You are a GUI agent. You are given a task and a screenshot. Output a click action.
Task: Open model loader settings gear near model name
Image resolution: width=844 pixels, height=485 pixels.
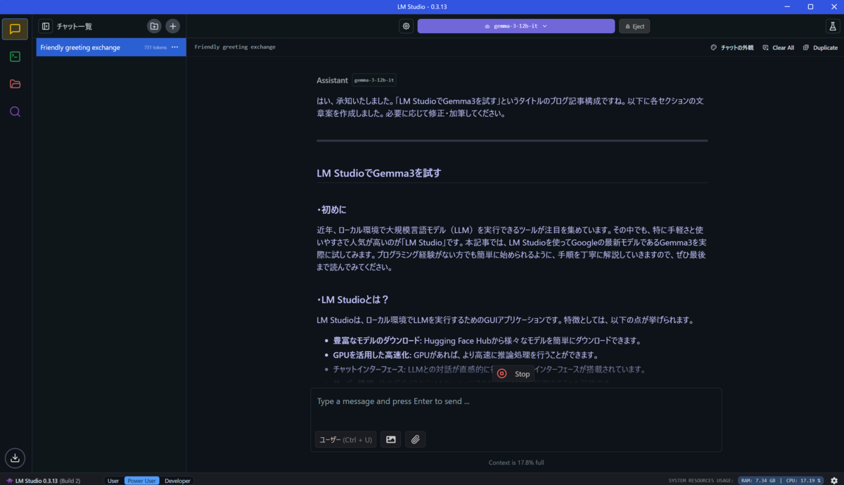406,26
